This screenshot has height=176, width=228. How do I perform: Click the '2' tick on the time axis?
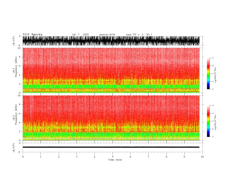[x=59, y=157]
